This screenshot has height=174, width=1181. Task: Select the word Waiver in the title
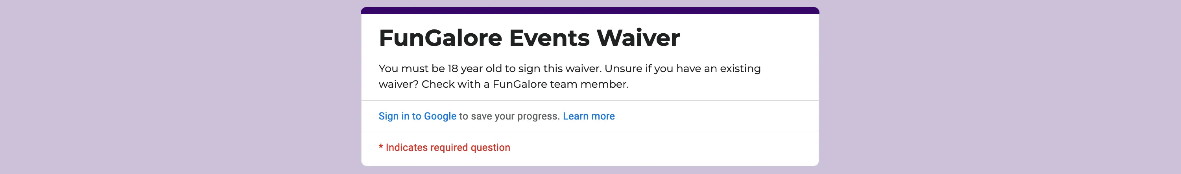[x=638, y=38]
